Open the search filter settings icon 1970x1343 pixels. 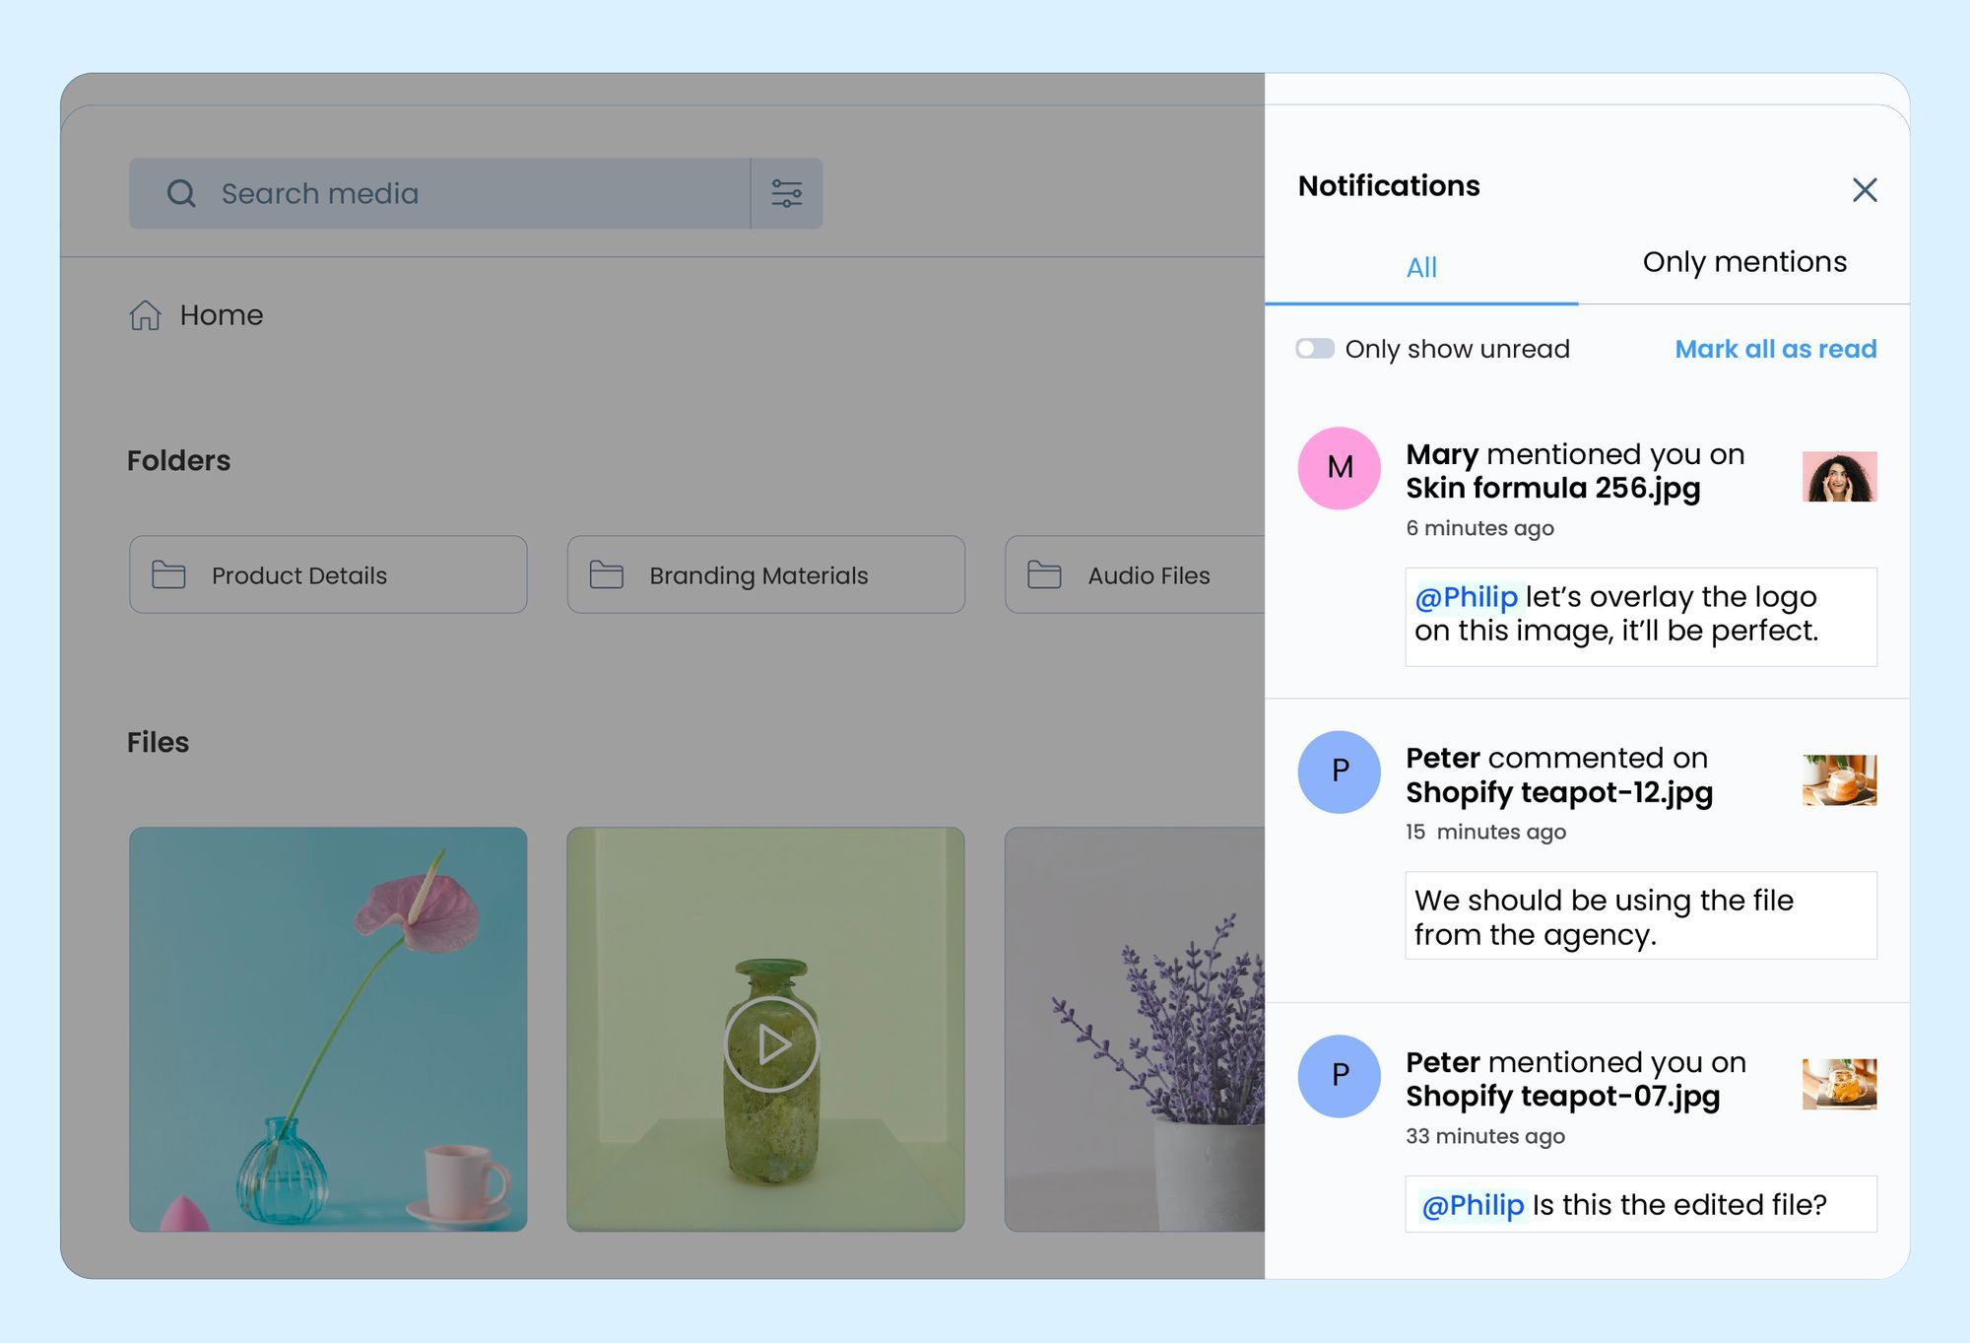click(786, 193)
